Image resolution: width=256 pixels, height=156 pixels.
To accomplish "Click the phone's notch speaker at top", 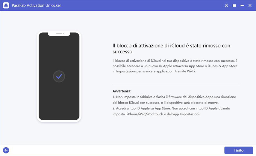I will point(59,33).
